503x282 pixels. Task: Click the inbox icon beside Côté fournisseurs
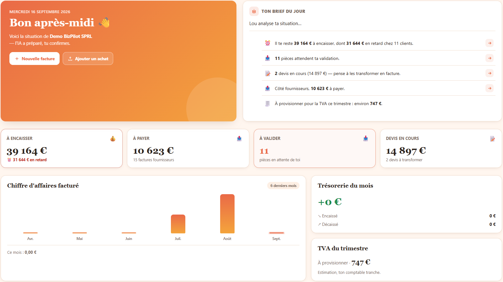tap(267, 88)
